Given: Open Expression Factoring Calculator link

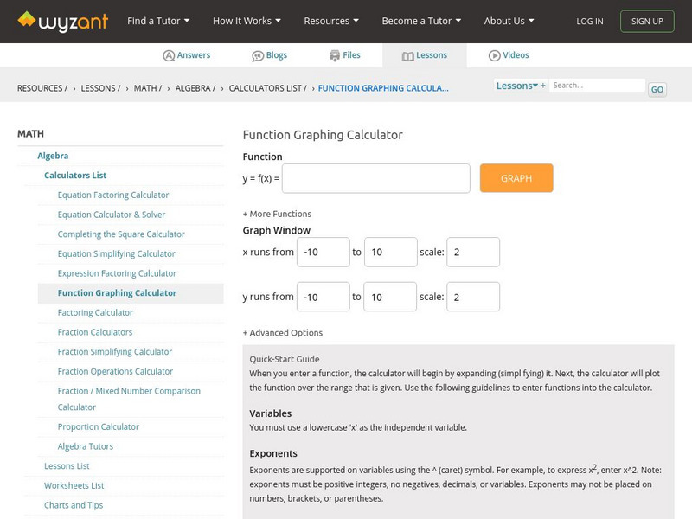Looking at the screenshot, I should click(x=117, y=273).
